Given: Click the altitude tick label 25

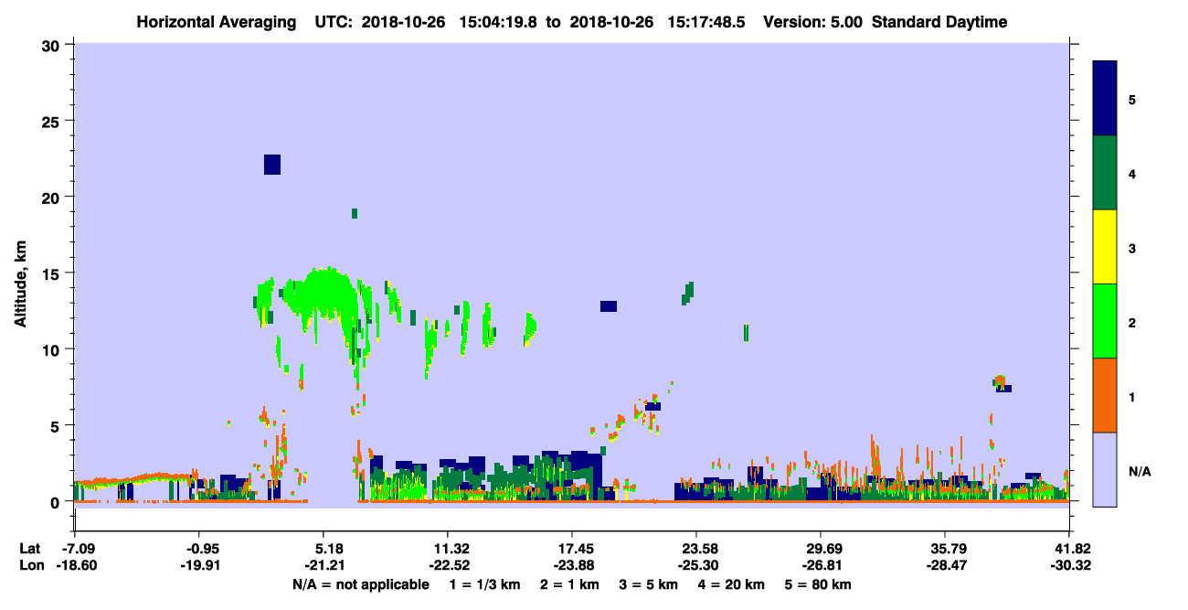Looking at the screenshot, I should click(x=53, y=121).
